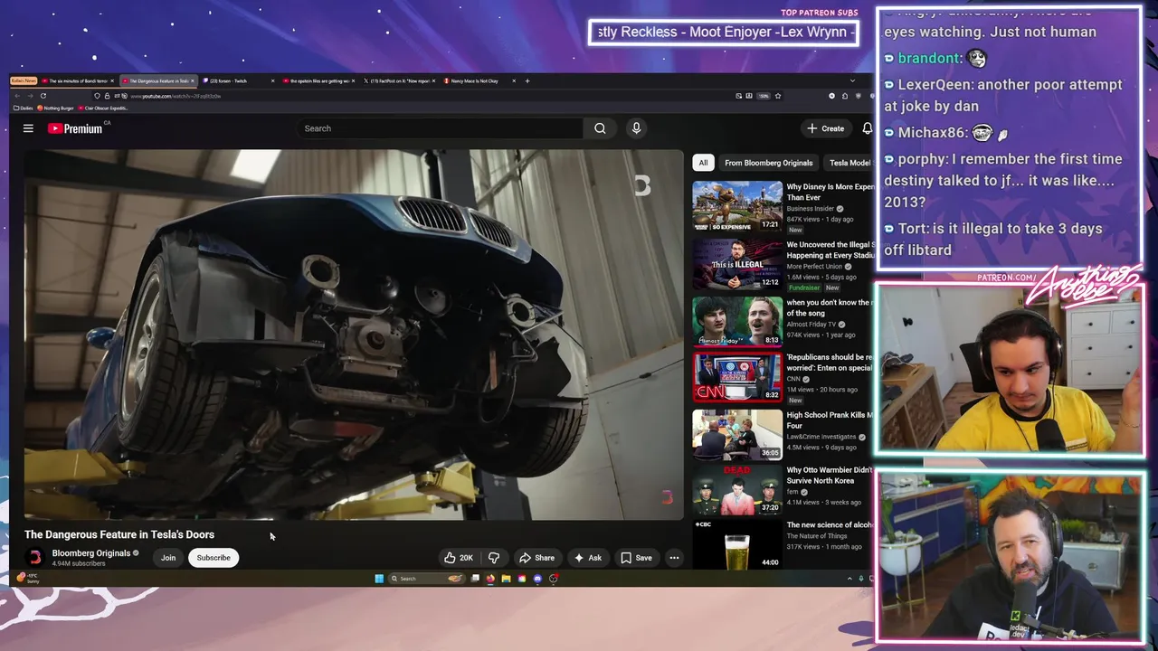Join Bloomberg Originals channel membership
Screen dimensions: 1158x651
[x=168, y=558]
